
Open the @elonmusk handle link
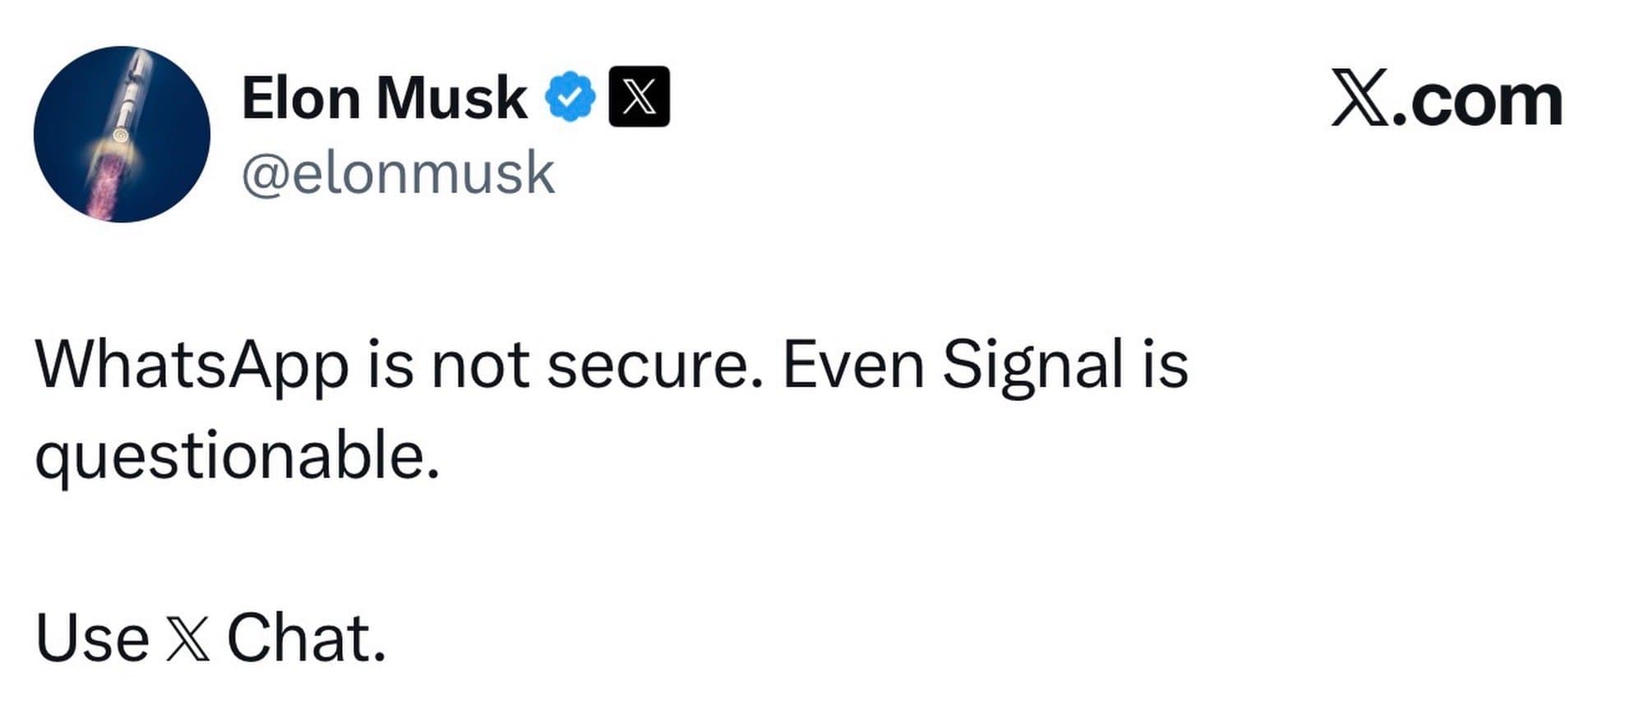[x=398, y=173]
